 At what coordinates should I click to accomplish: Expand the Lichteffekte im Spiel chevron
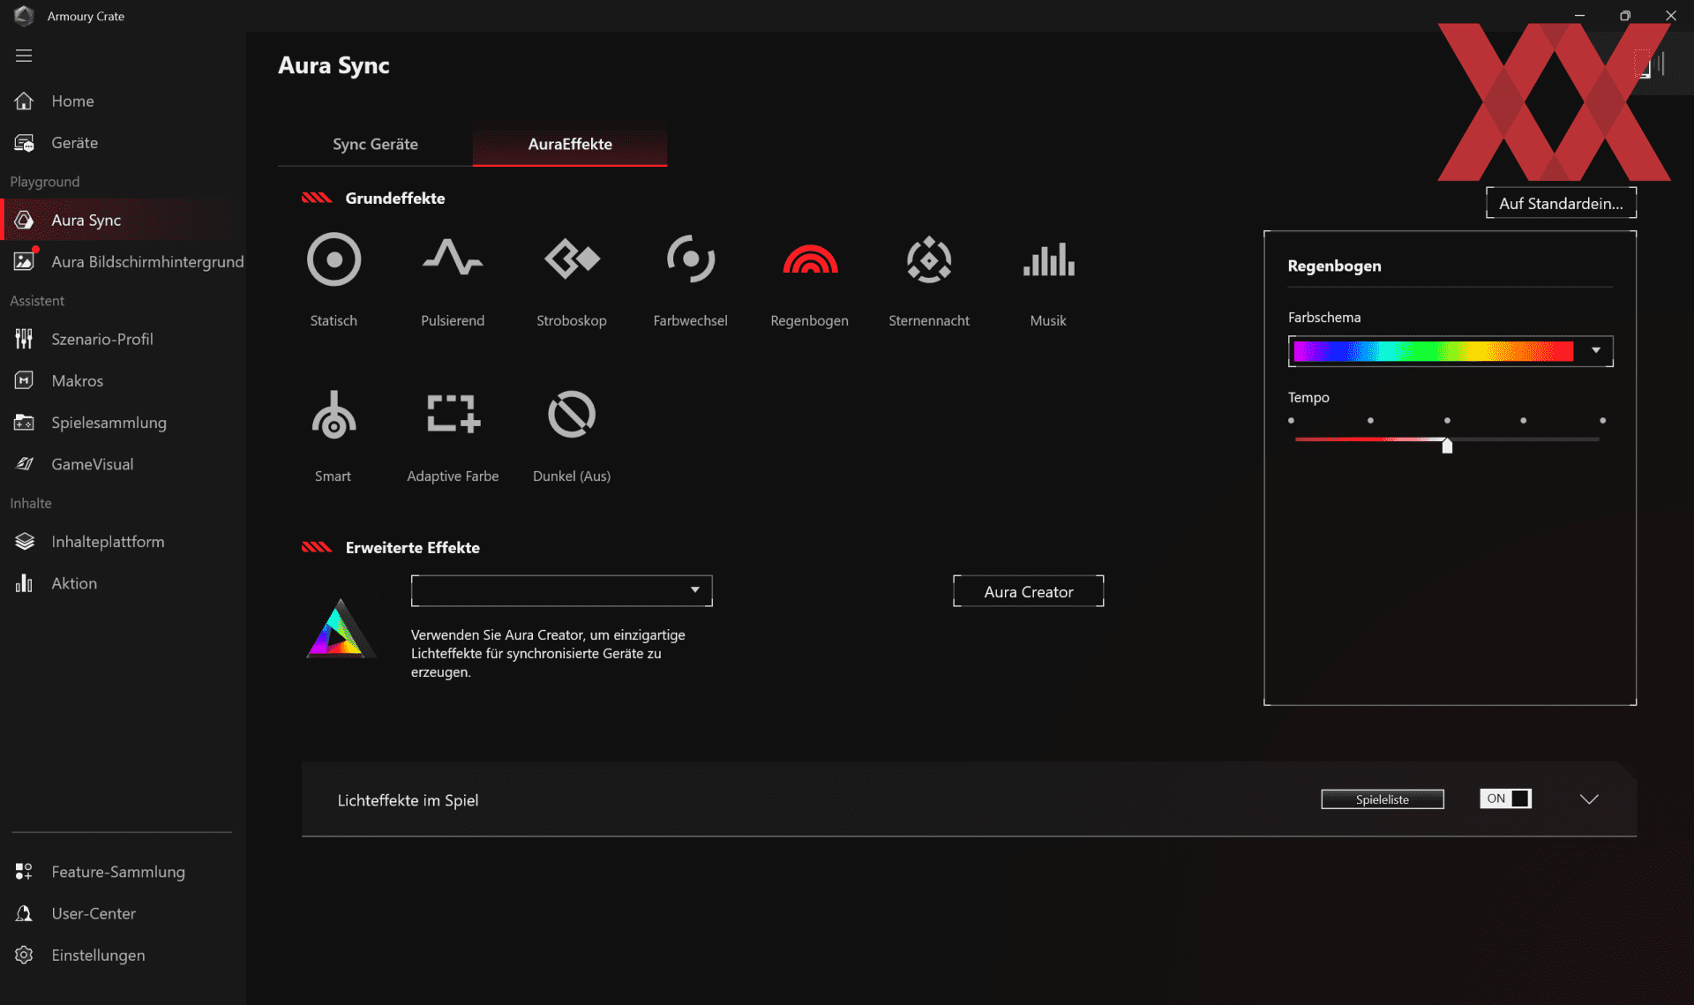tap(1589, 799)
